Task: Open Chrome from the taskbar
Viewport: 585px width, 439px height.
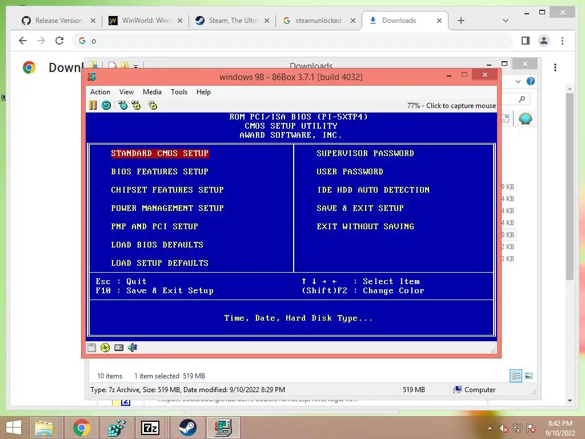Action: tap(82, 428)
